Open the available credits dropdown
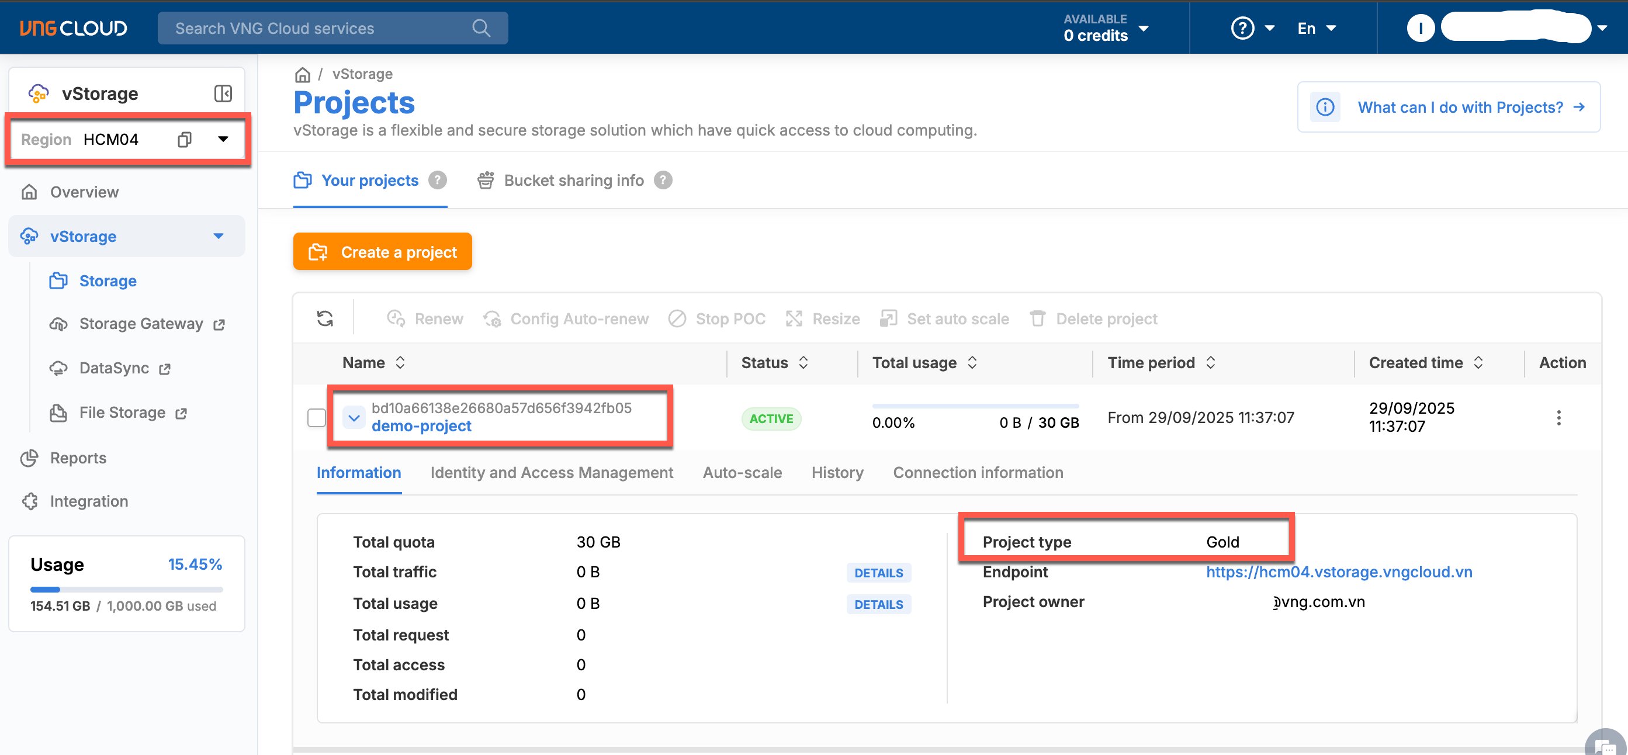The width and height of the screenshot is (1628, 755). click(1142, 29)
